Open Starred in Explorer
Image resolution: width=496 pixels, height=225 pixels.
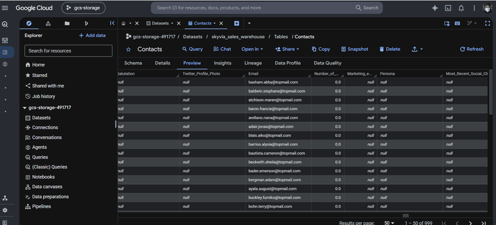tap(36, 75)
